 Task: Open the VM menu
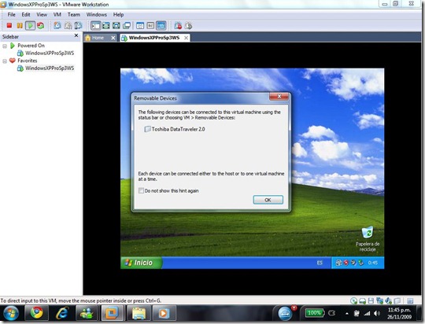click(57, 15)
